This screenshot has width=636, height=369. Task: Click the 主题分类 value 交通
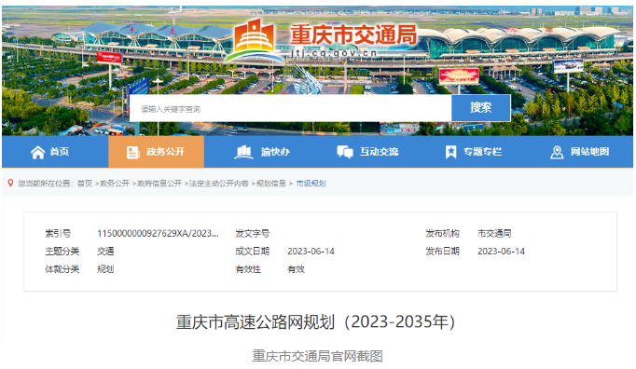click(x=105, y=251)
